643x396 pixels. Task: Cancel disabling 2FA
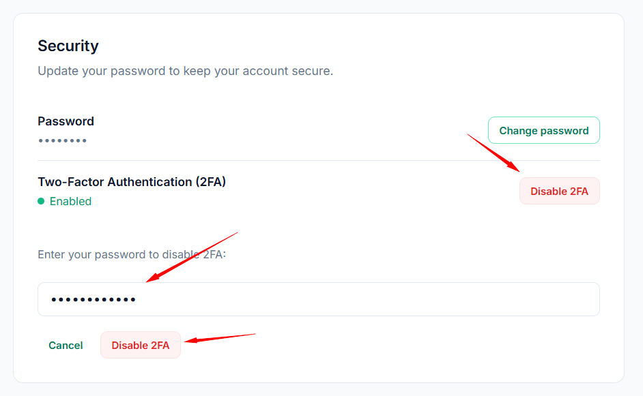pyautogui.click(x=66, y=346)
